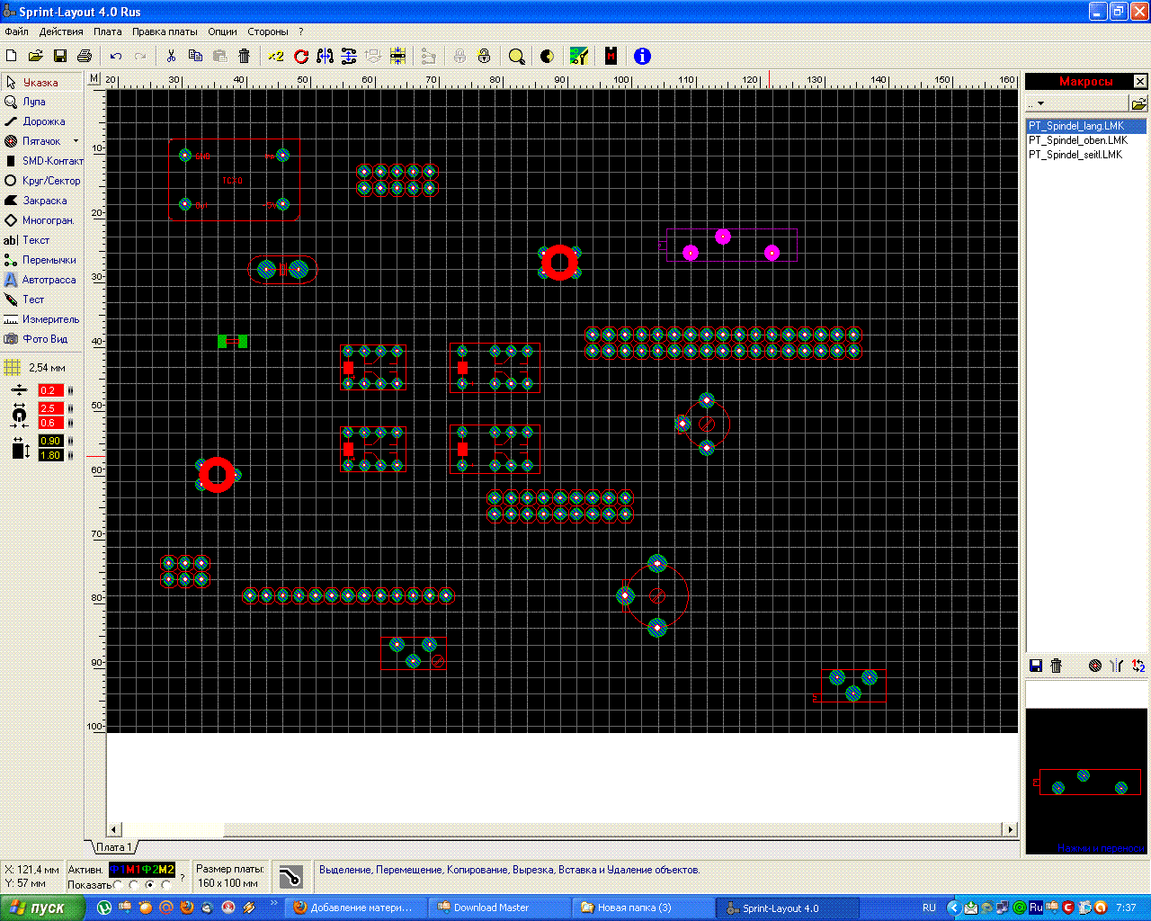Toggle the macros panel icon
The width and height of the screenshot is (1151, 921).
click(x=611, y=56)
